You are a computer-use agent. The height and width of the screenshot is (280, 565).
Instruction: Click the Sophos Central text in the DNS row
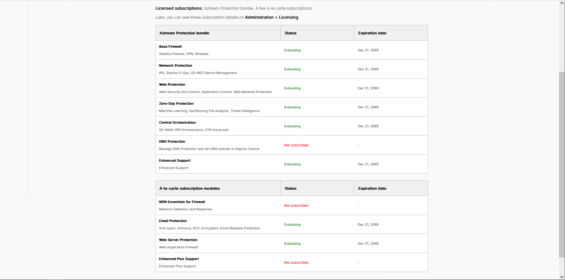point(247,149)
